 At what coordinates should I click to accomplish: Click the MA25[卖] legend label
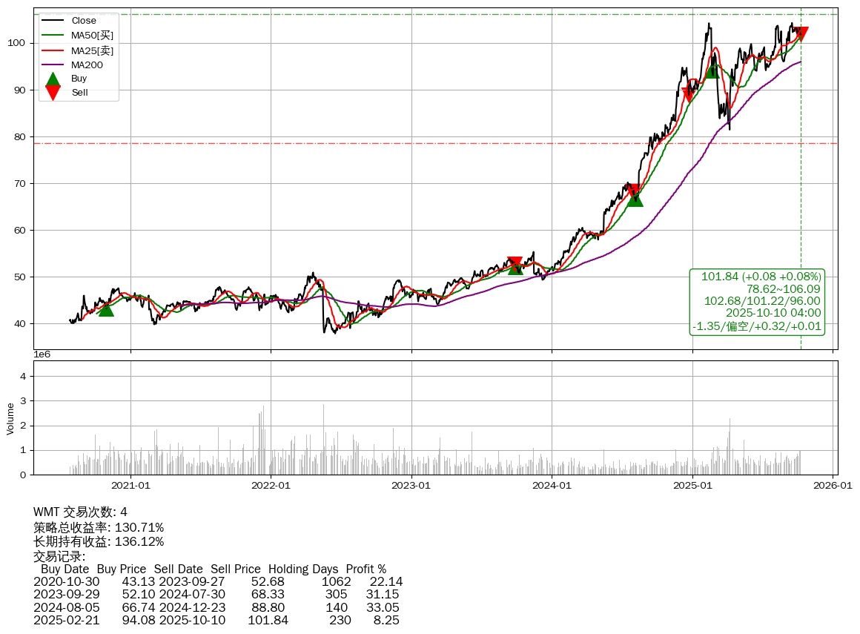(x=92, y=50)
